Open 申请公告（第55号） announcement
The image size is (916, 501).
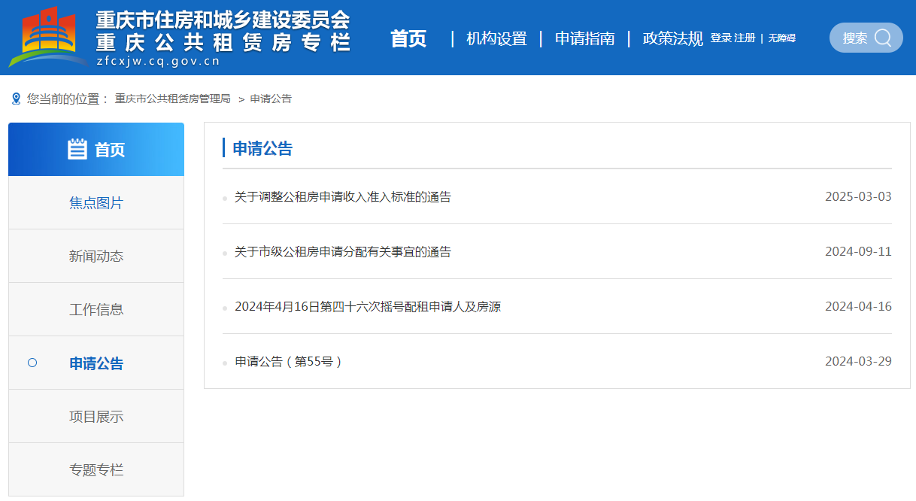[x=289, y=362]
